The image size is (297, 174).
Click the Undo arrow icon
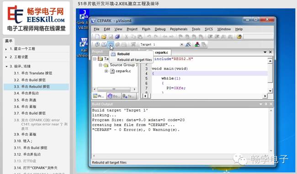[x=149, y=36]
